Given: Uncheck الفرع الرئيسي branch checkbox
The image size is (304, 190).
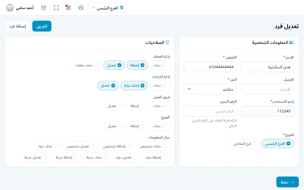Looking at the screenshot, I should pos(288,143).
